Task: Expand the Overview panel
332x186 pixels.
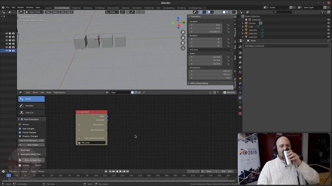Action: (x=19, y=150)
